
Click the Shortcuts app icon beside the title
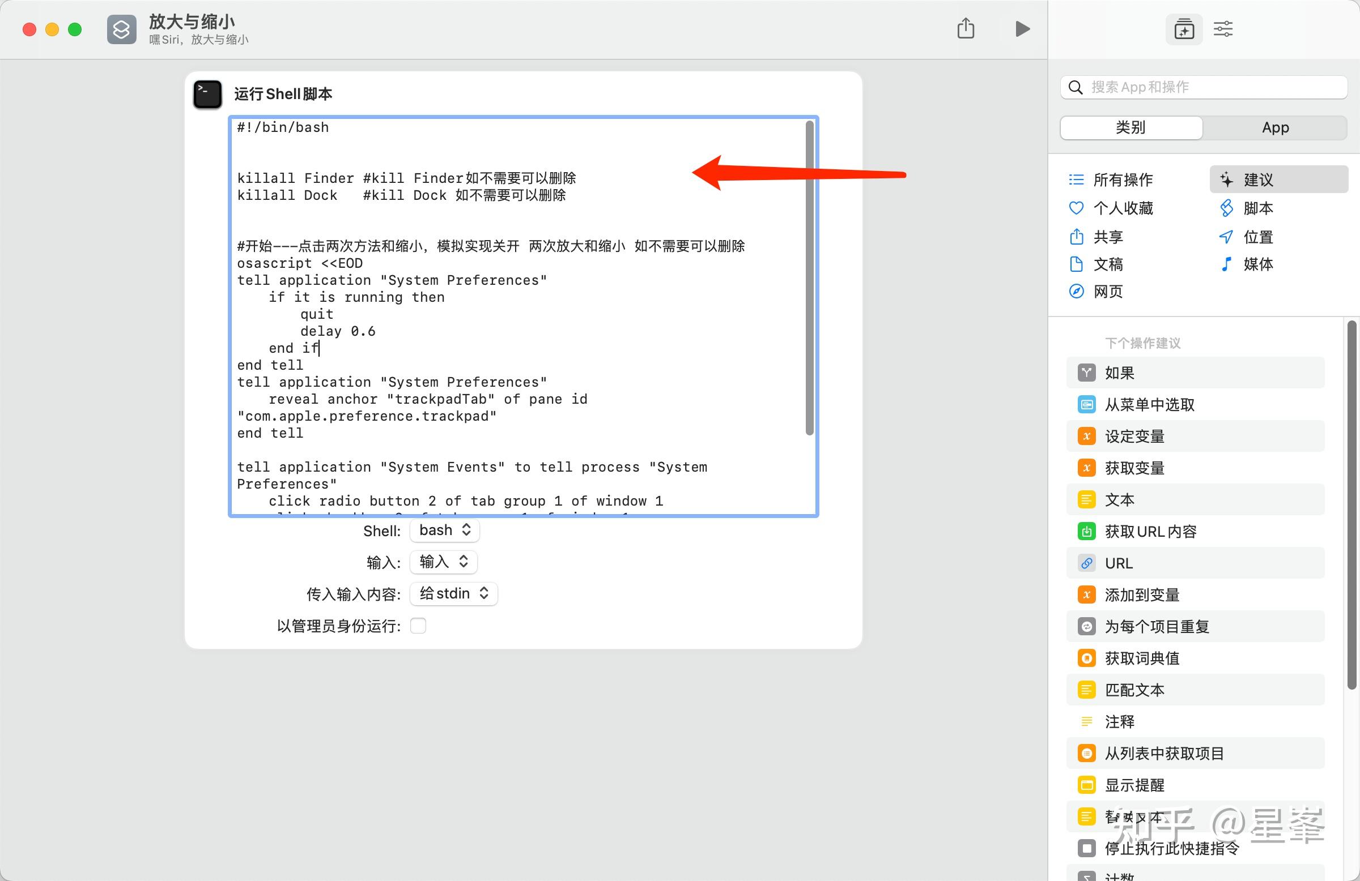point(122,29)
